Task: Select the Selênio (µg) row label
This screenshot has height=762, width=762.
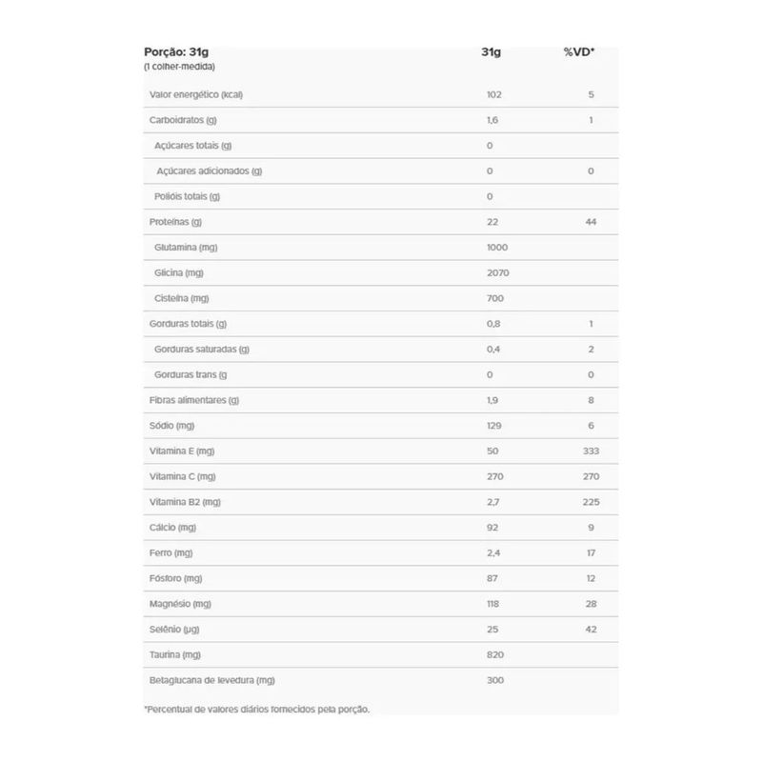Action: (x=174, y=630)
